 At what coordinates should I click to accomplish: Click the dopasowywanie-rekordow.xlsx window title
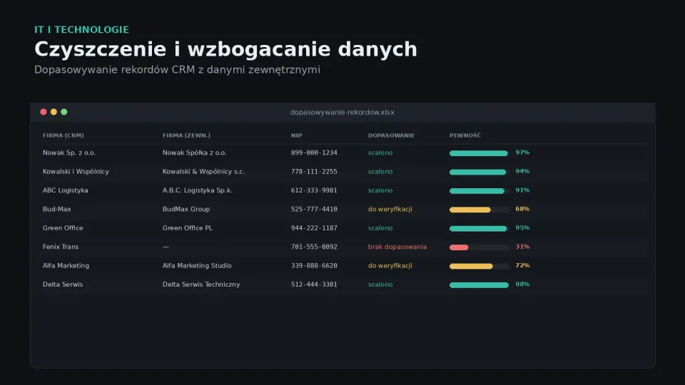(x=342, y=112)
